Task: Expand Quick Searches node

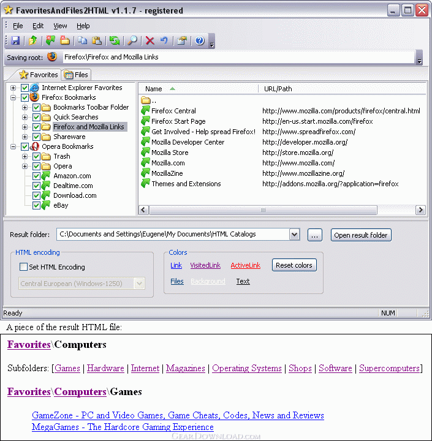Action: coord(25,117)
